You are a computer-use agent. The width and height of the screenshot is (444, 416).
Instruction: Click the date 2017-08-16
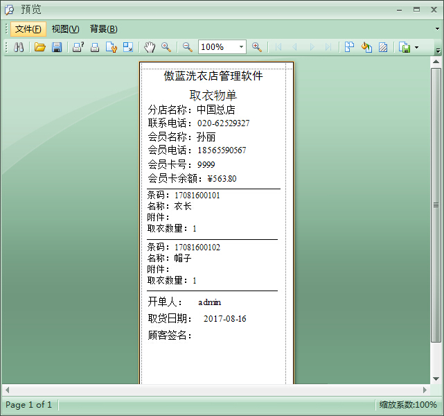coord(225,319)
